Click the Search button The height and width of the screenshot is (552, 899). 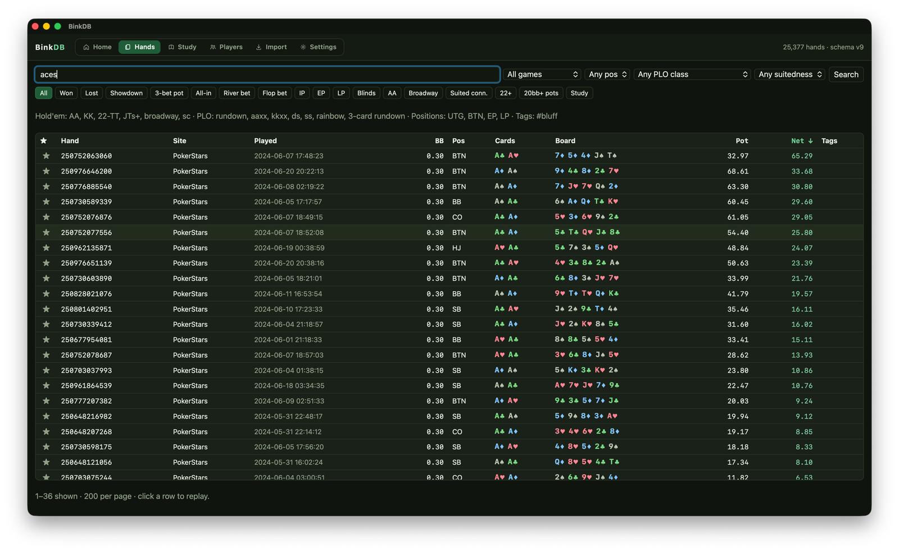click(x=846, y=75)
